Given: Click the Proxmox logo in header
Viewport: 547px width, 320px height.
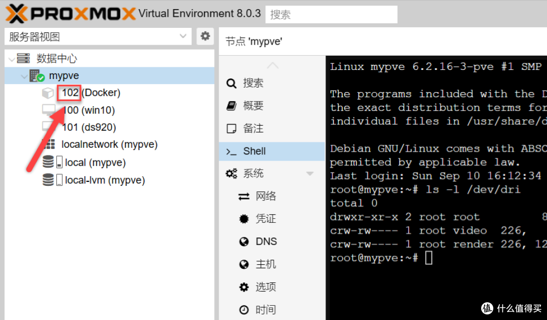Looking at the screenshot, I should 71,14.
